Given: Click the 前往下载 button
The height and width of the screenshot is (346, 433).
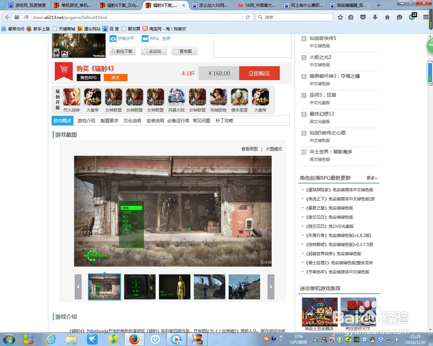Looking at the screenshot, I should click(123, 51).
